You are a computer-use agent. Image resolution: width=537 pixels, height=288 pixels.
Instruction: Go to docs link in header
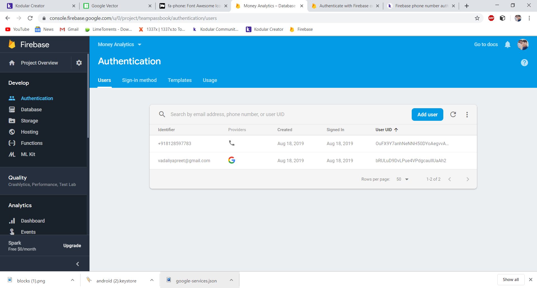[486, 44]
